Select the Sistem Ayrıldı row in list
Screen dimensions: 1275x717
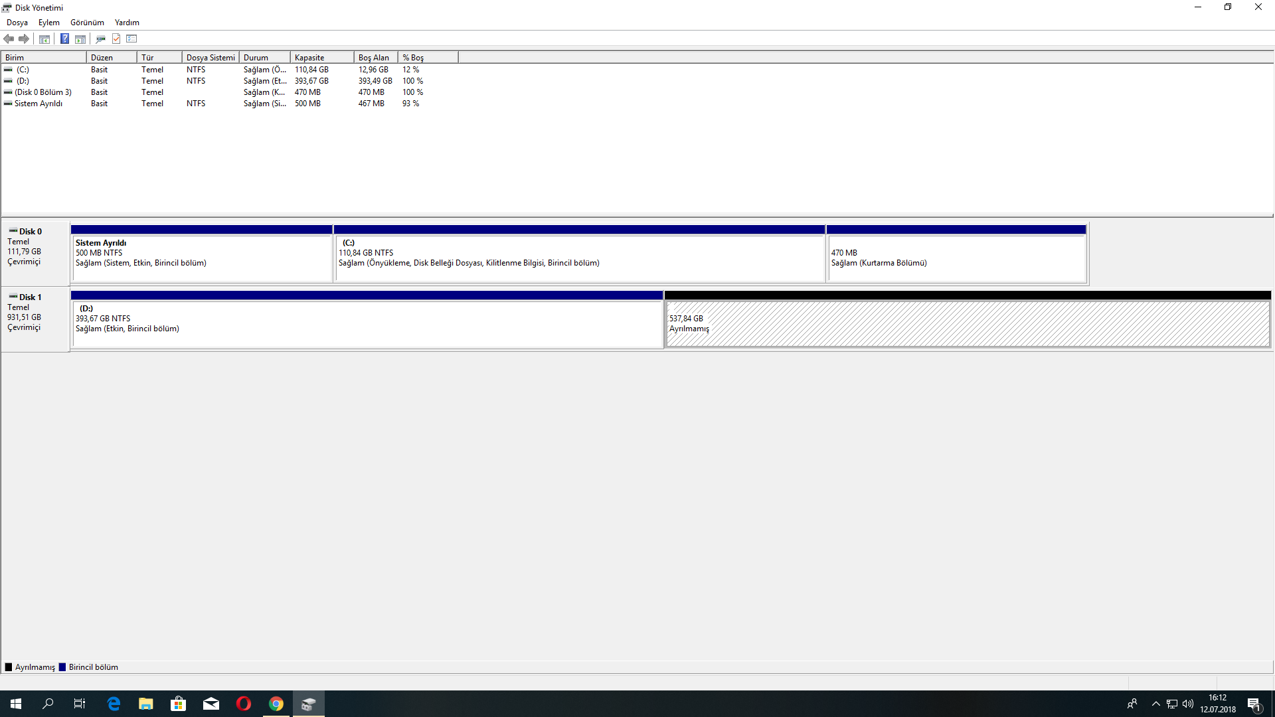(x=39, y=104)
